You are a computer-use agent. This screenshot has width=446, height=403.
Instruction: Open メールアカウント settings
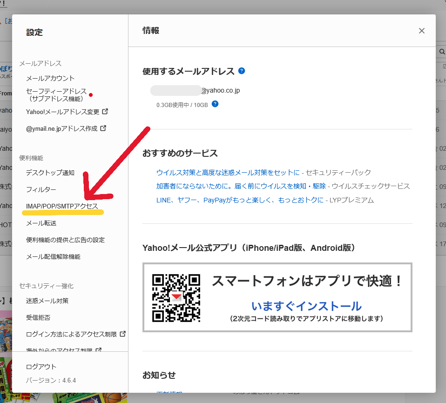coord(50,78)
